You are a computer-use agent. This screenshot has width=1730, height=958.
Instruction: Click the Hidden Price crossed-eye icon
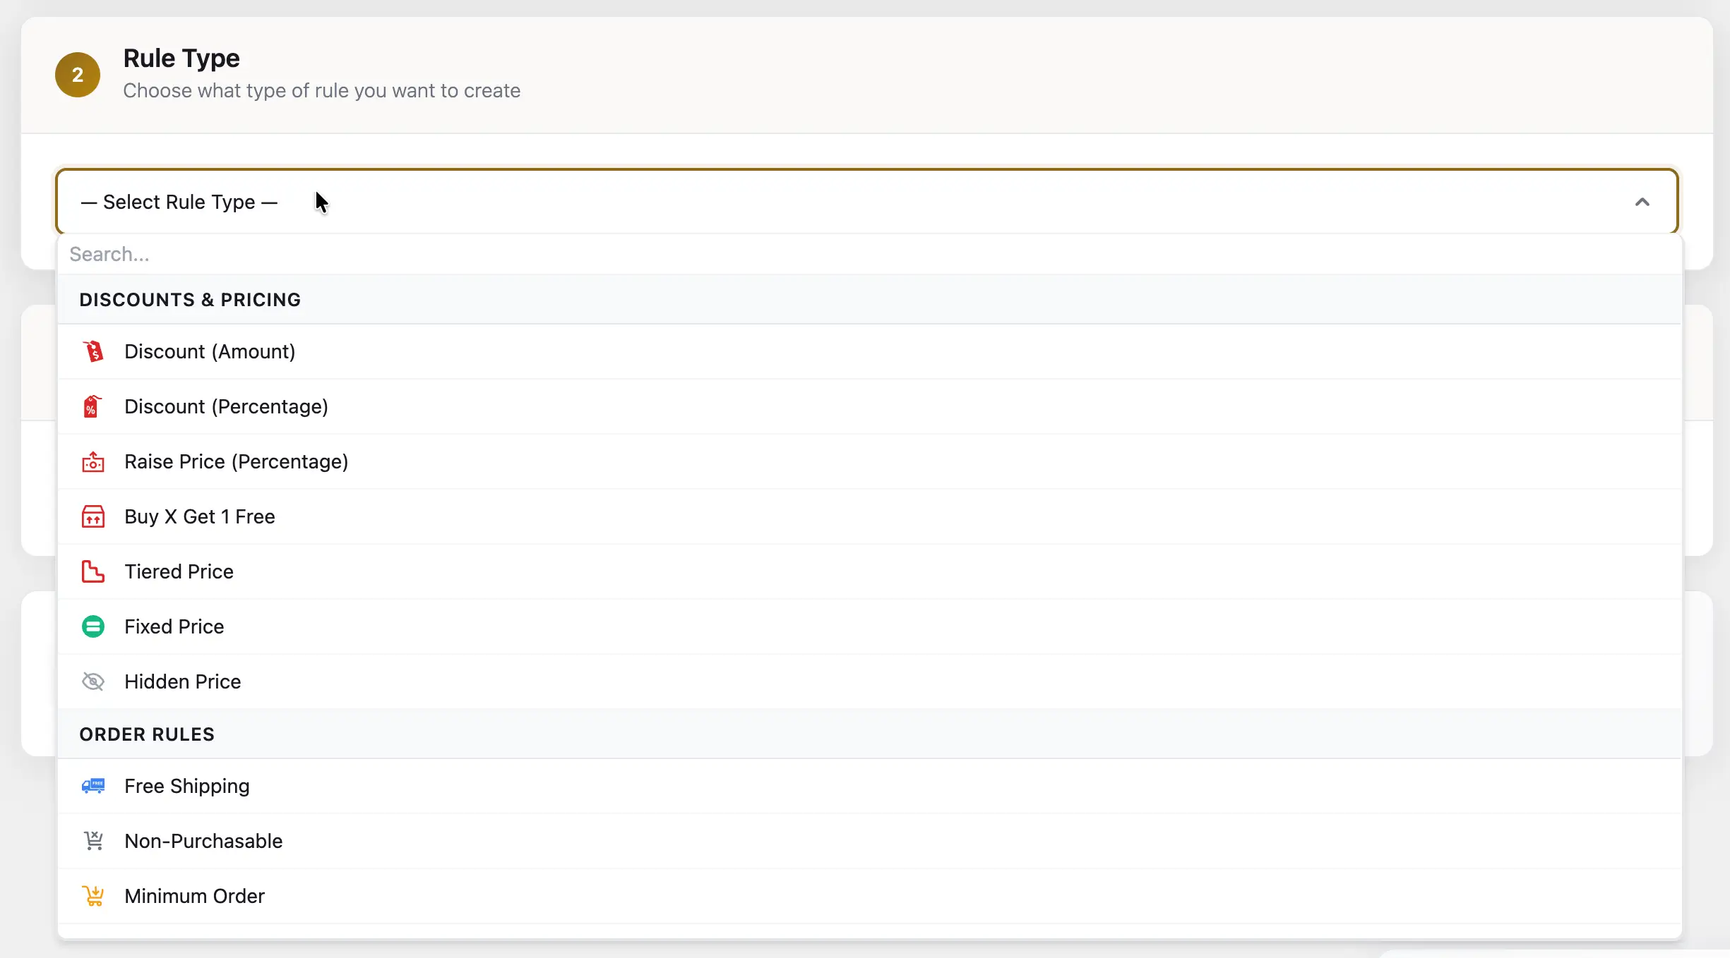93,681
